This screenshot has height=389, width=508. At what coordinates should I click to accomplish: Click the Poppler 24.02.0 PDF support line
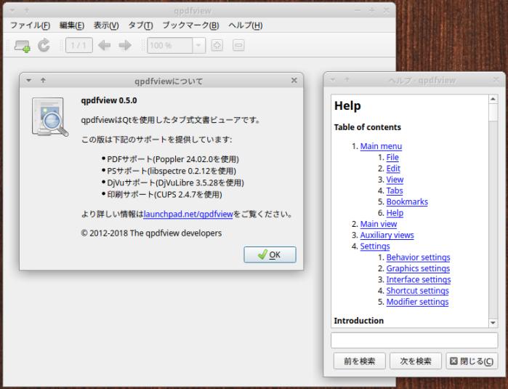coord(173,159)
